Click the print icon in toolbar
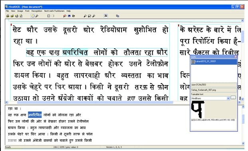The height and width of the screenshot is (151, 248). pyautogui.click(x=16, y=16)
